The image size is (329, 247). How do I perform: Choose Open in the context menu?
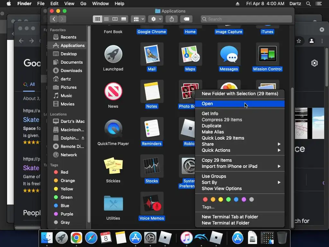240,104
